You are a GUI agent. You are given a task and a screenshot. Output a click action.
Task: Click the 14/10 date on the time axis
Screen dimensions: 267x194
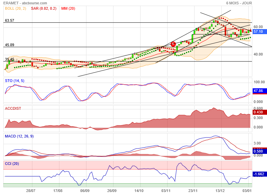139,191
